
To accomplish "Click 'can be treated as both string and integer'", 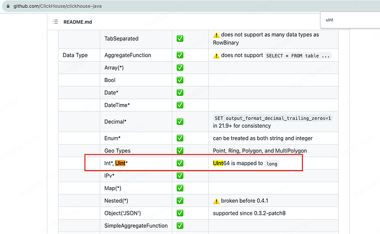I will [263, 138].
